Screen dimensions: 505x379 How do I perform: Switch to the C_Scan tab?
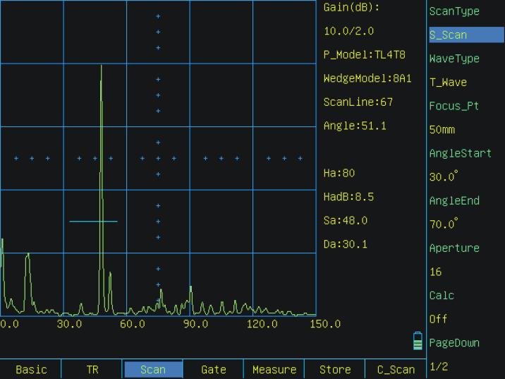coord(396,370)
